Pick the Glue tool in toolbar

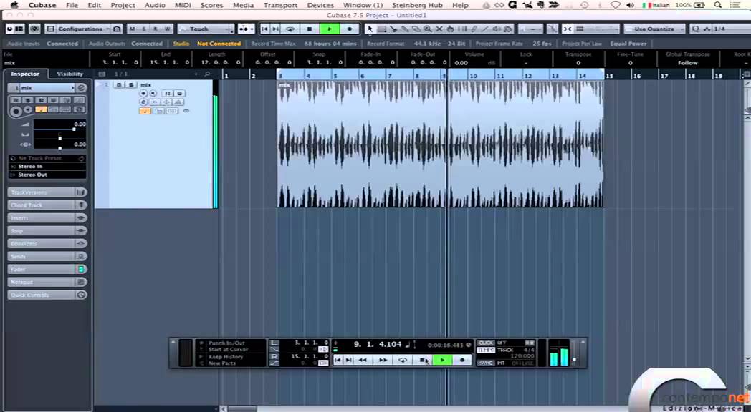click(x=405, y=29)
